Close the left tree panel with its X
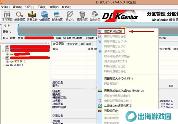Image resolution: width=178 pixels, height=124 pixels. point(48,43)
